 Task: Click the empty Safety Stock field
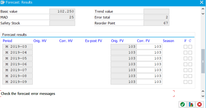62,23
